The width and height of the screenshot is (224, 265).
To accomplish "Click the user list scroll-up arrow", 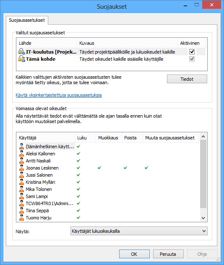I will pyautogui.click(x=203, y=136).
